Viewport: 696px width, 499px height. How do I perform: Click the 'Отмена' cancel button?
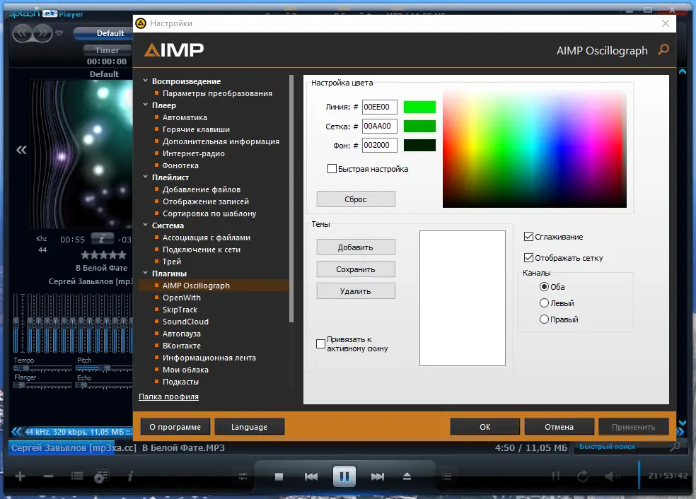coord(559,427)
